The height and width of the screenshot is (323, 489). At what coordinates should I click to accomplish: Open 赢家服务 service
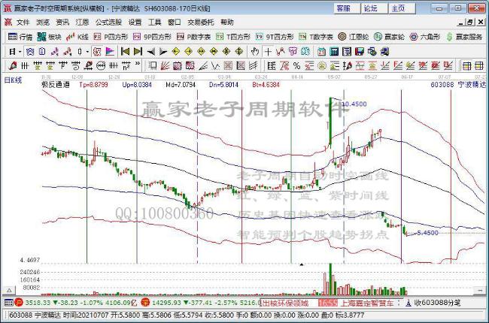coord(464,37)
